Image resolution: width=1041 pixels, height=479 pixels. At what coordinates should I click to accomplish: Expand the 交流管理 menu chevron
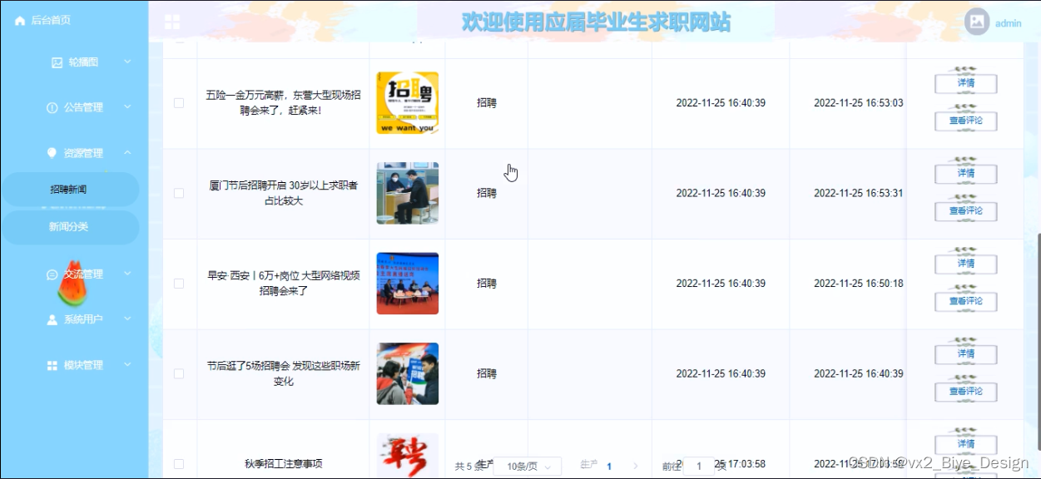point(127,274)
